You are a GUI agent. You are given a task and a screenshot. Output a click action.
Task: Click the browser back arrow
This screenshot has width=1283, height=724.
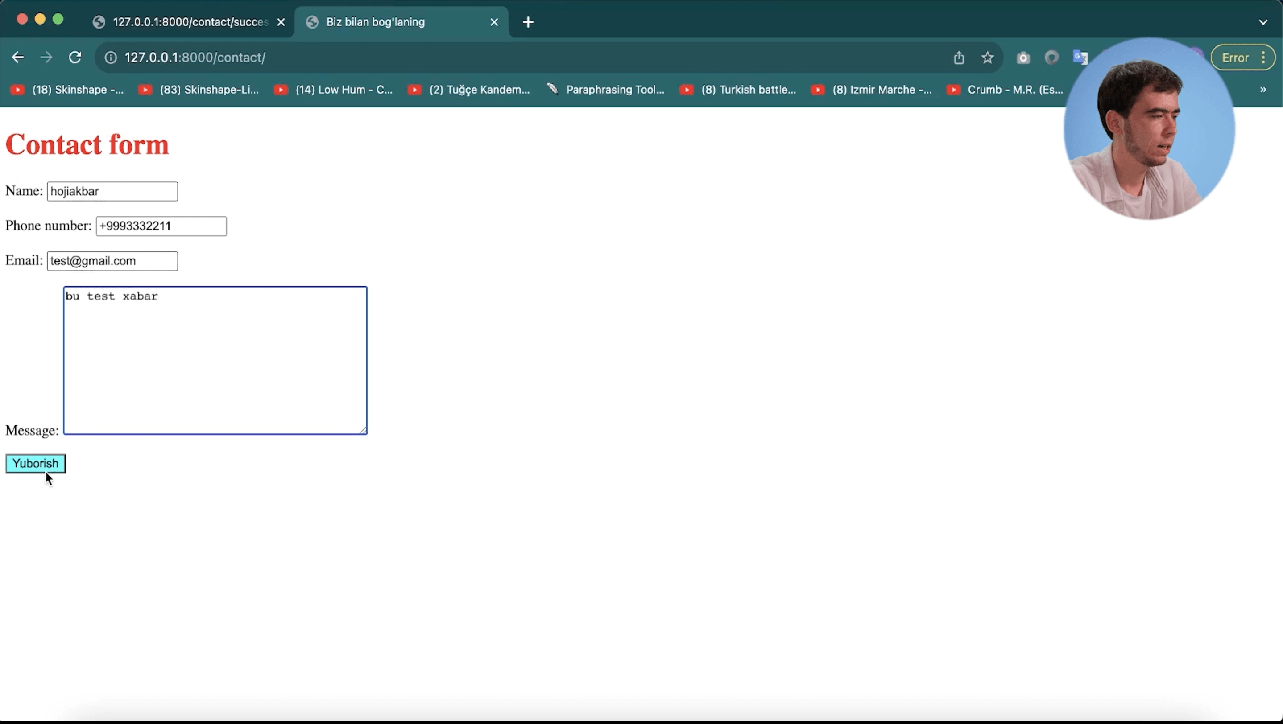pyautogui.click(x=17, y=58)
